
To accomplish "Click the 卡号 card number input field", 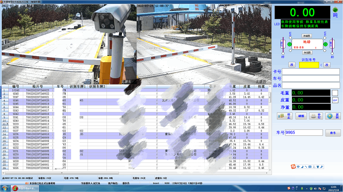I will coord(310,72).
